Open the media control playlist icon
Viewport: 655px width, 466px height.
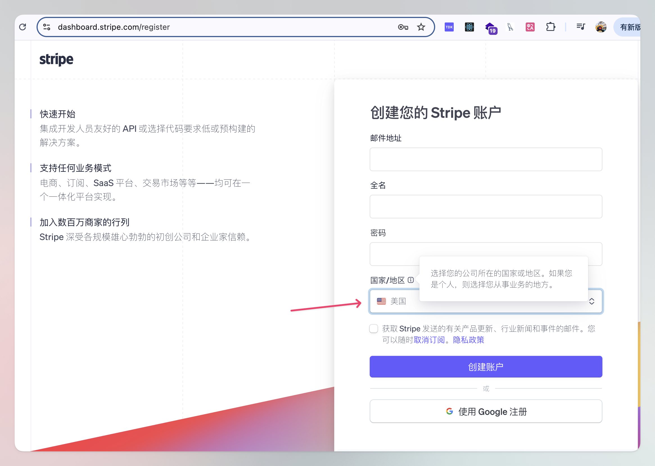tap(581, 27)
